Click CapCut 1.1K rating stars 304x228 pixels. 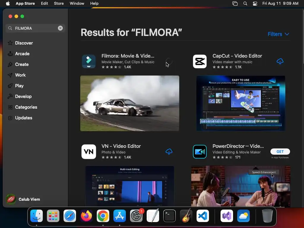(x=222, y=67)
